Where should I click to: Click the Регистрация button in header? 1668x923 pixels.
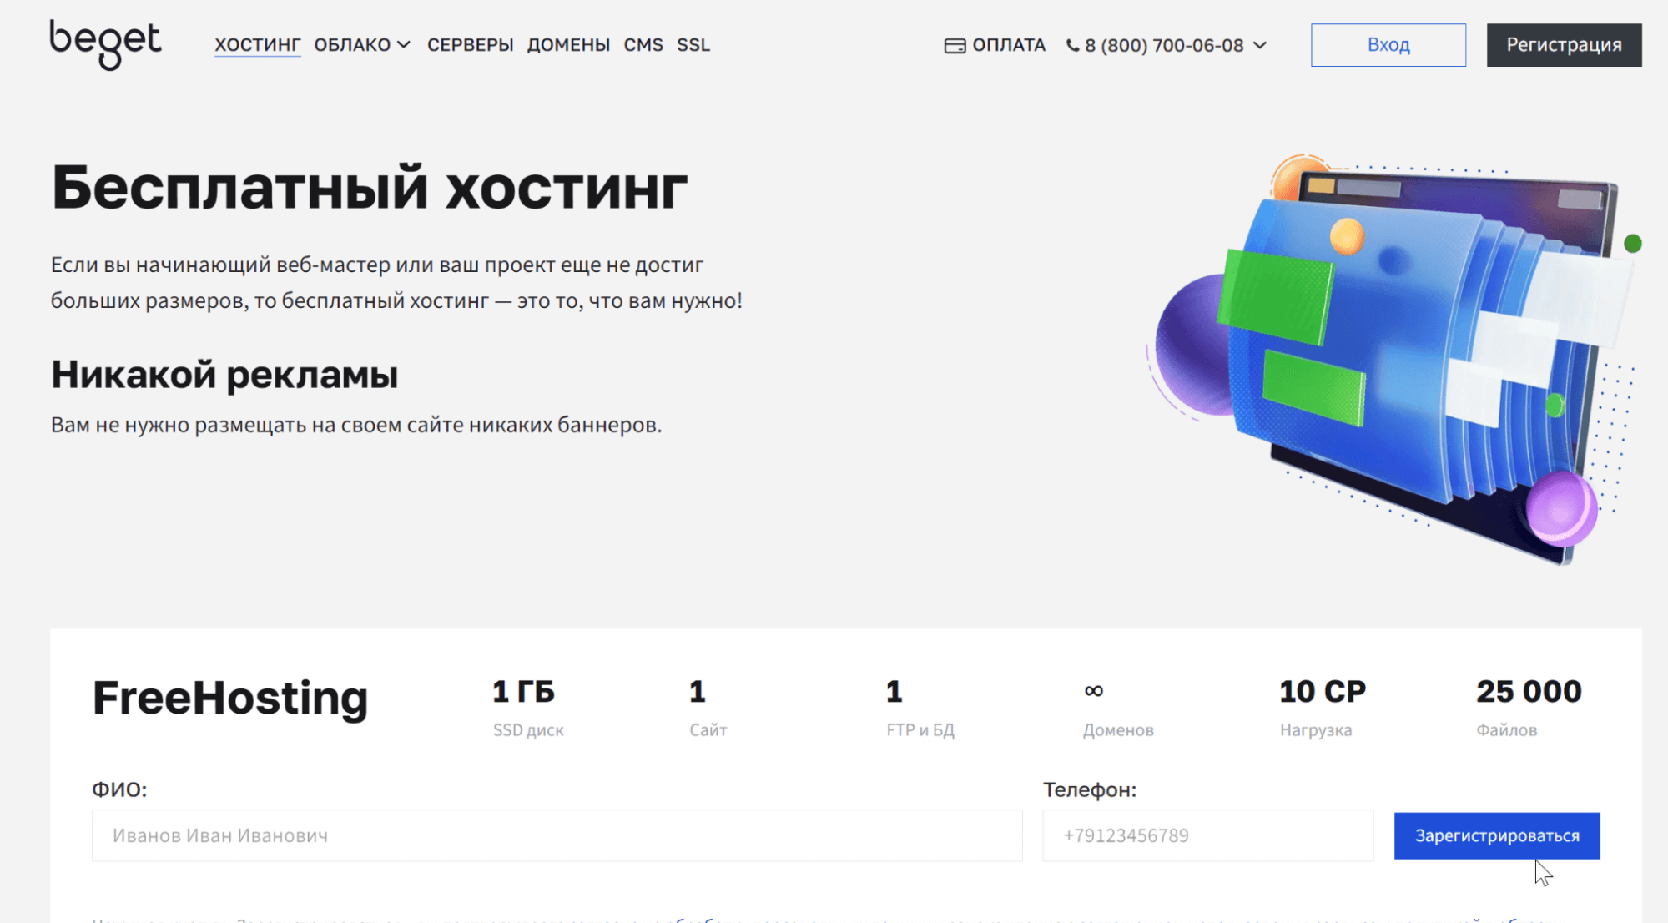pyautogui.click(x=1565, y=45)
